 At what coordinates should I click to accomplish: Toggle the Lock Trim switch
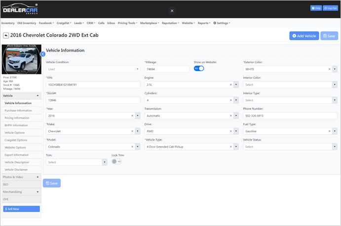[x=116, y=161]
